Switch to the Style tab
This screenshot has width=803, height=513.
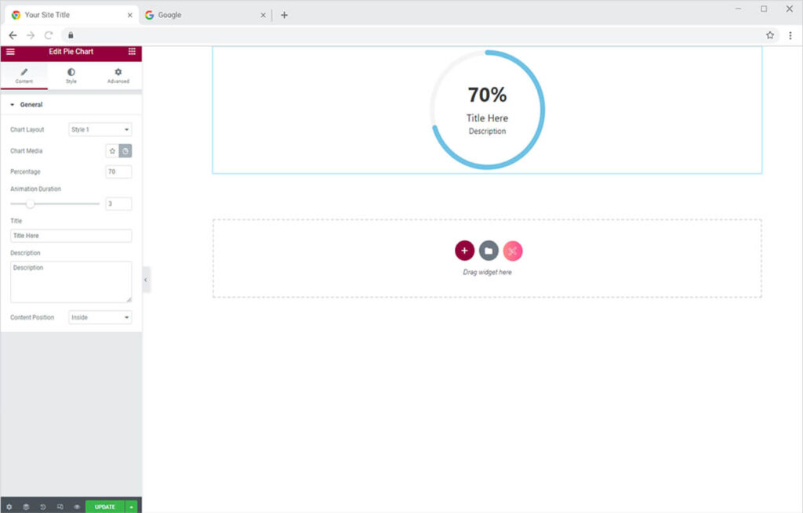(x=71, y=75)
